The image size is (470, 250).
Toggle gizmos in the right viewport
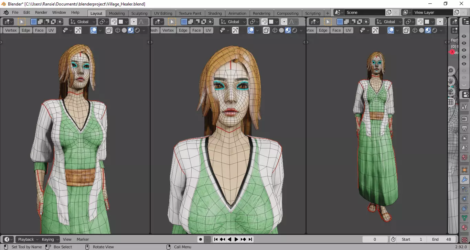(375, 30)
